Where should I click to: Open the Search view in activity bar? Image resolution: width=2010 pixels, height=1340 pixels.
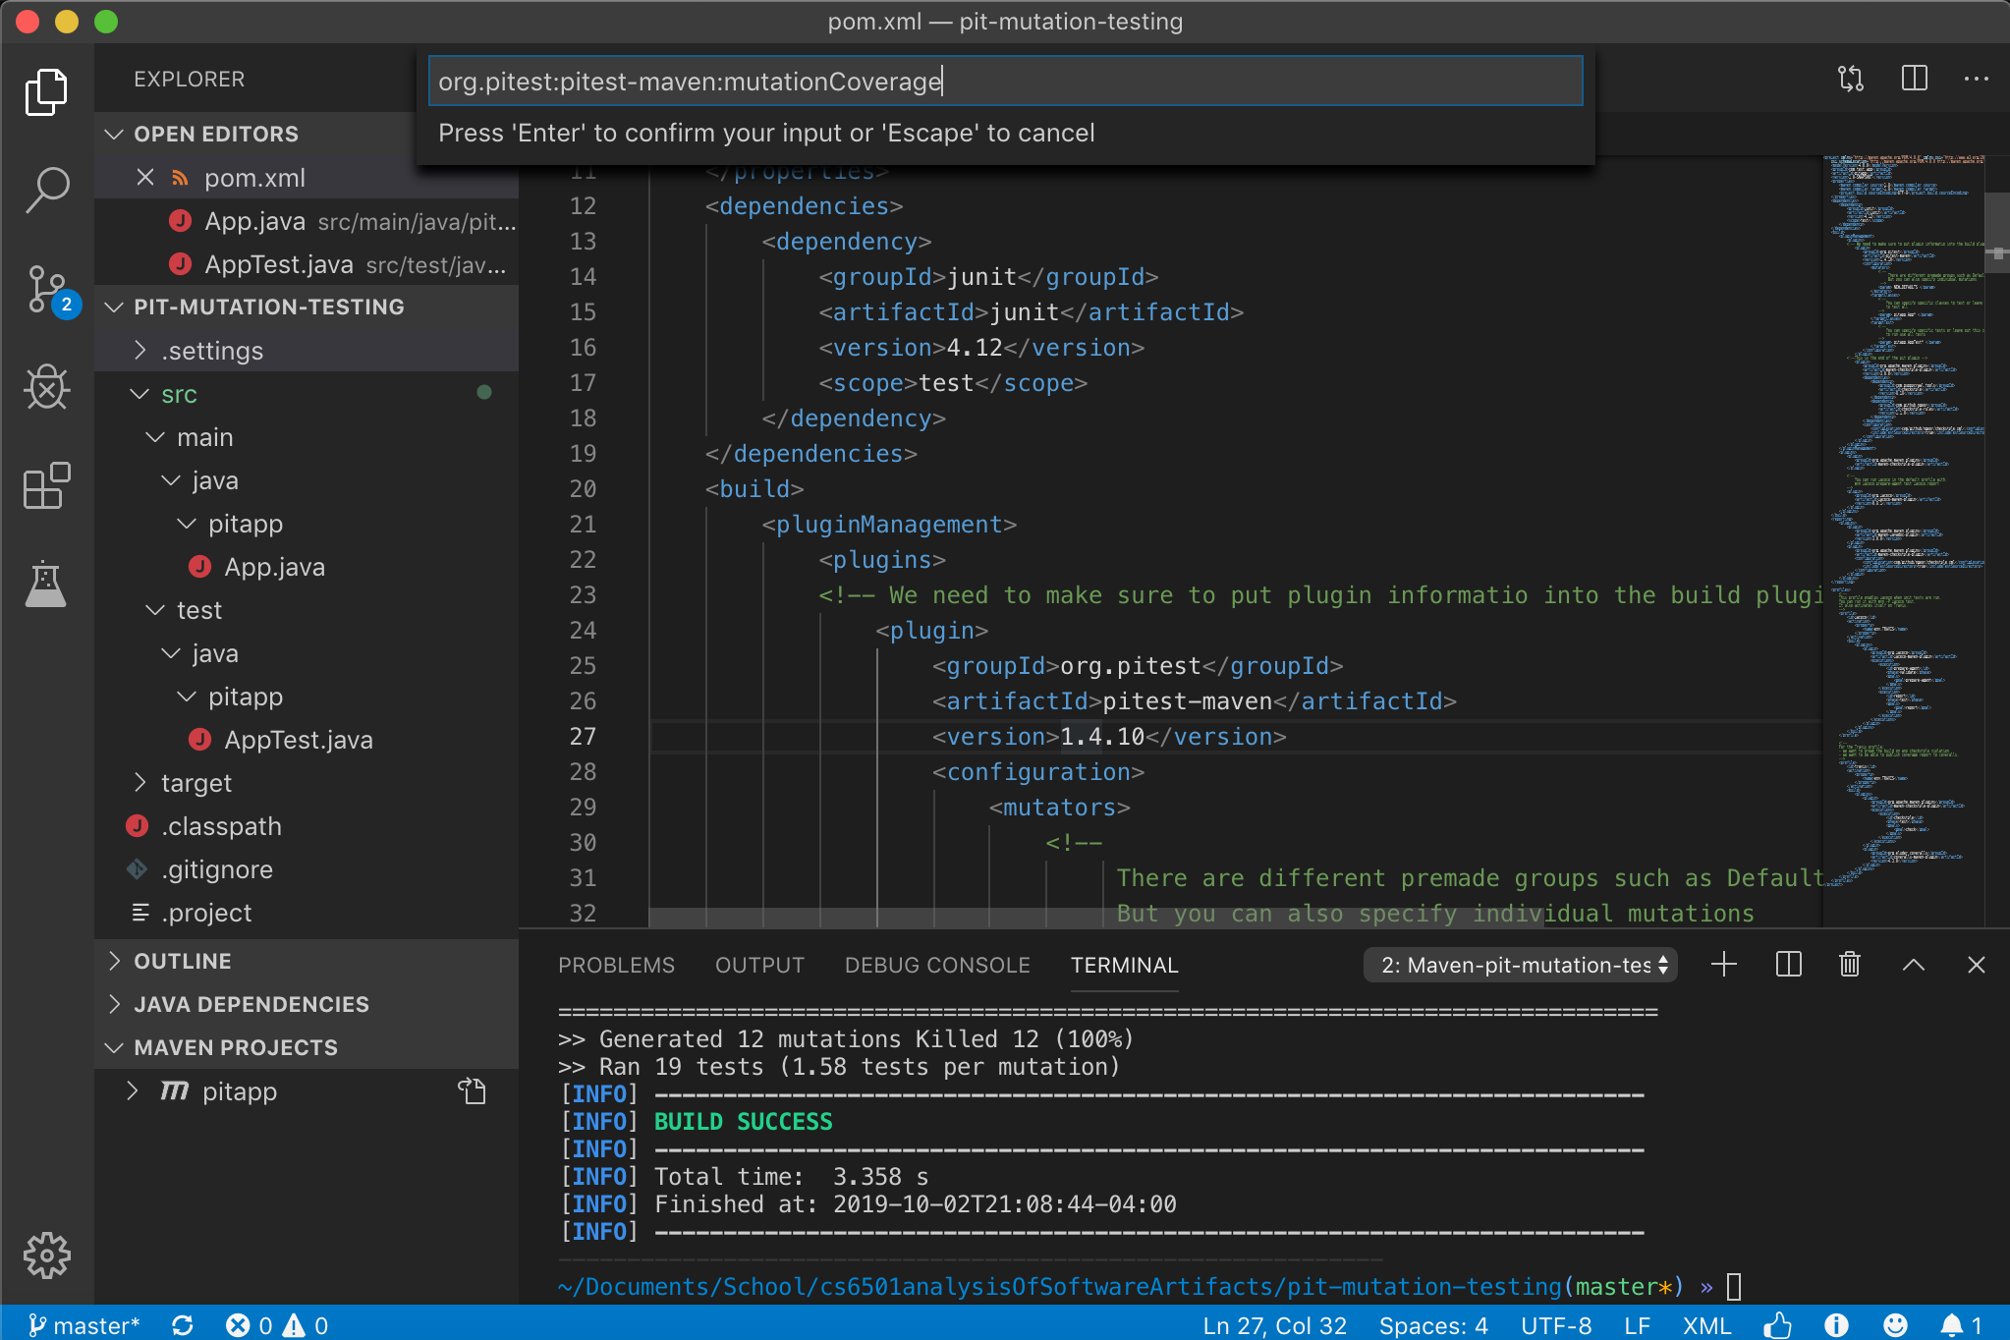tap(46, 189)
